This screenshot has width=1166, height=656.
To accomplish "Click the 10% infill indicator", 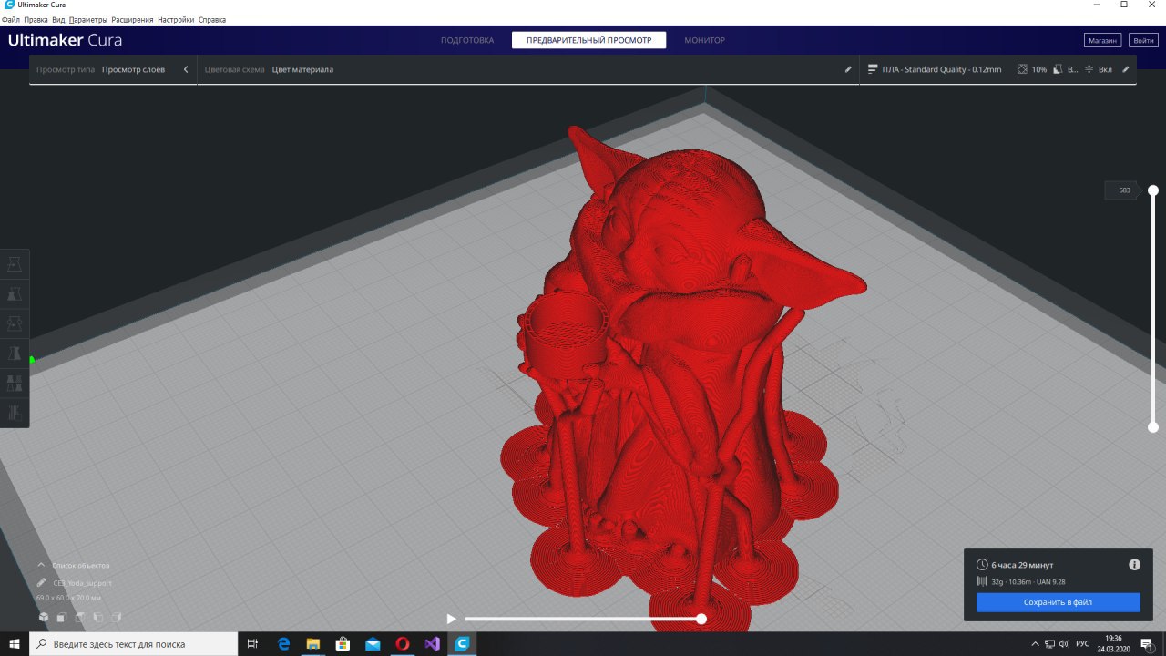I will (1032, 69).
